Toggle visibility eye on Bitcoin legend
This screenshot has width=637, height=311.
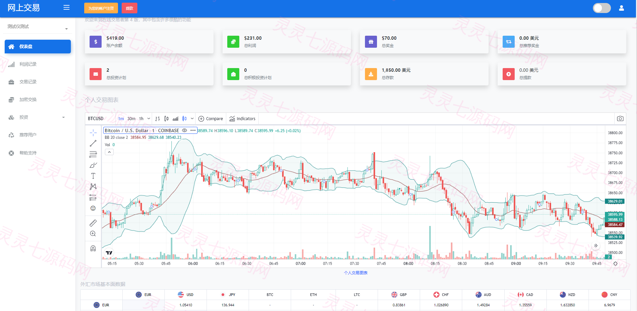coord(184,130)
